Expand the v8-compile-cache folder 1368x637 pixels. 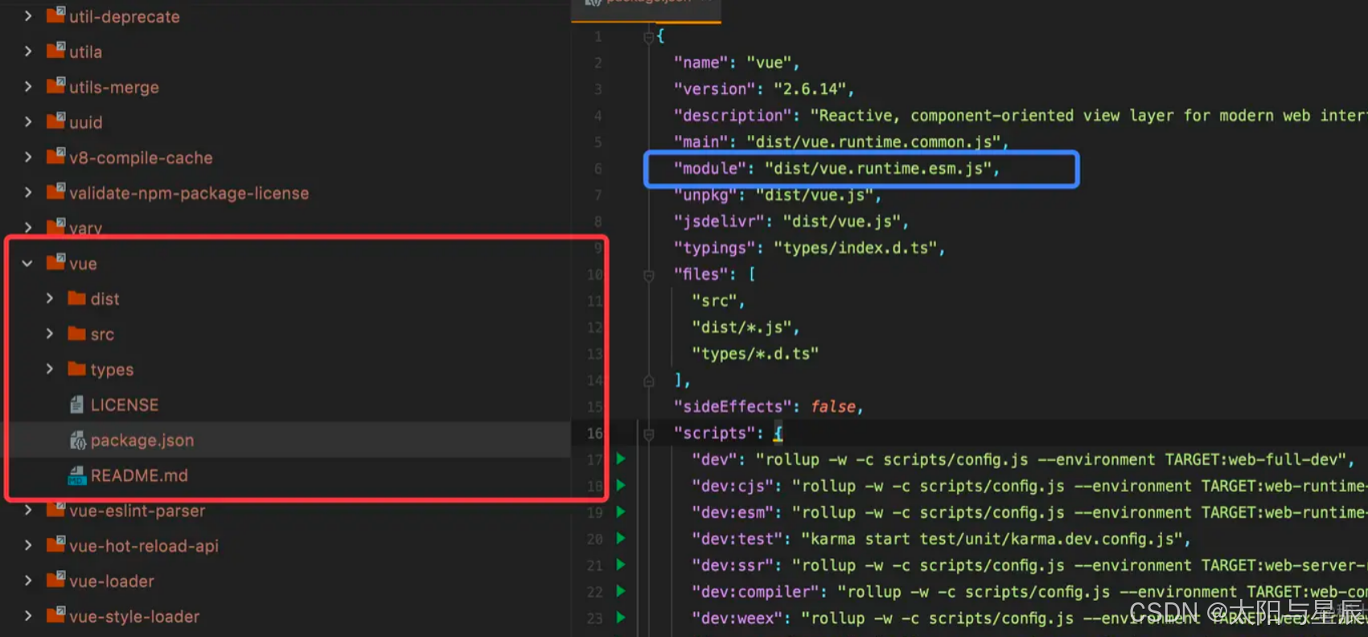(x=28, y=158)
